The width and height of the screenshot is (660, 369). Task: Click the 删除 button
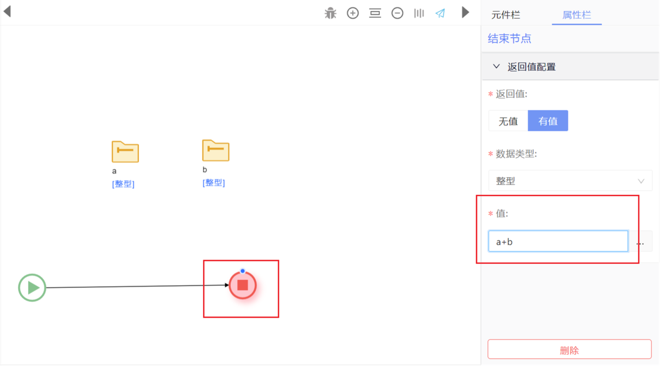pos(569,350)
